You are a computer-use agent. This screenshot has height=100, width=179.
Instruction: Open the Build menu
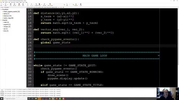(x=21, y=2)
